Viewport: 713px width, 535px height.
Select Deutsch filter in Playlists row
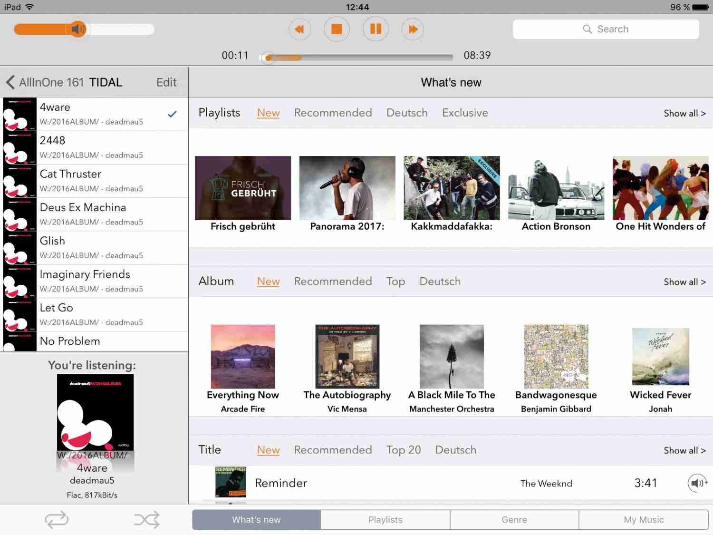[407, 113]
